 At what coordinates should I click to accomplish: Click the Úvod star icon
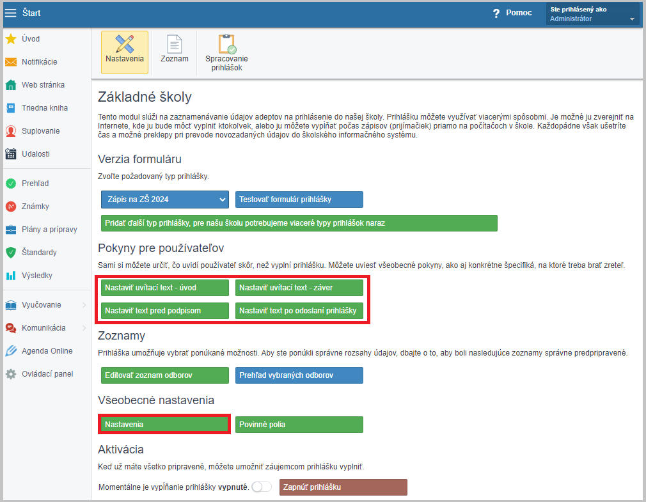[x=11, y=39]
